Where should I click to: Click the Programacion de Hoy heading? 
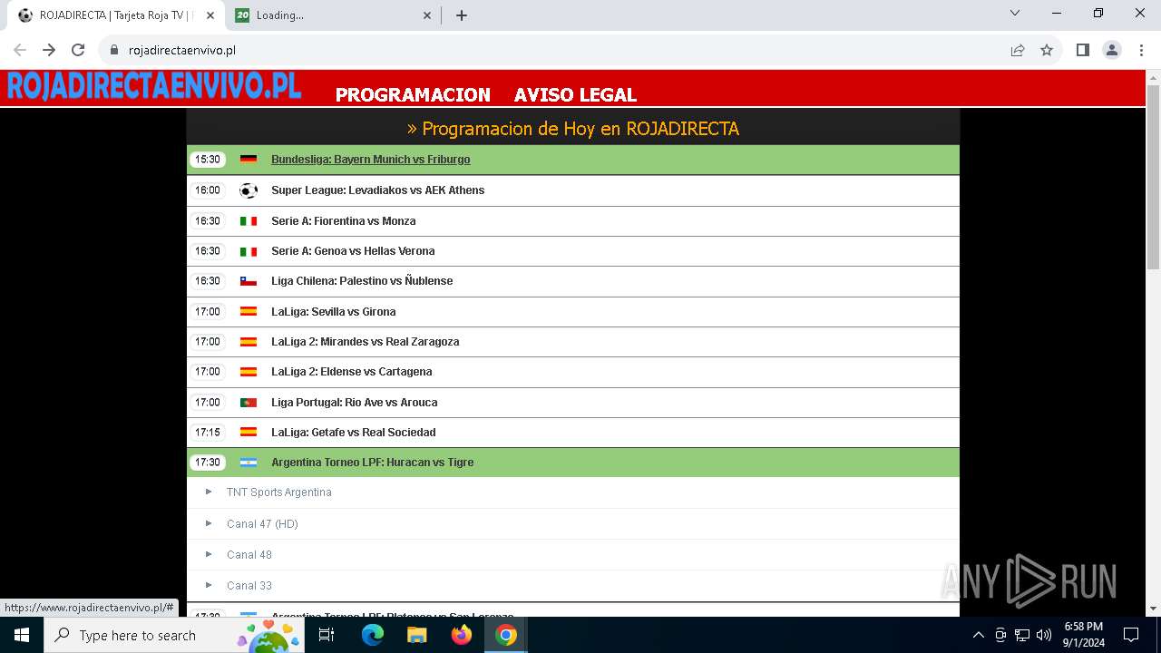click(573, 129)
